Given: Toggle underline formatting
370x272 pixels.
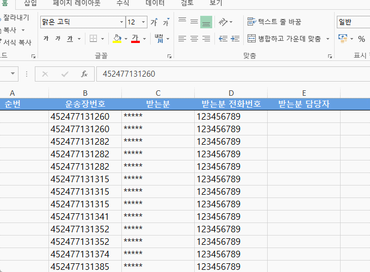Looking at the screenshot, I should [70, 39].
